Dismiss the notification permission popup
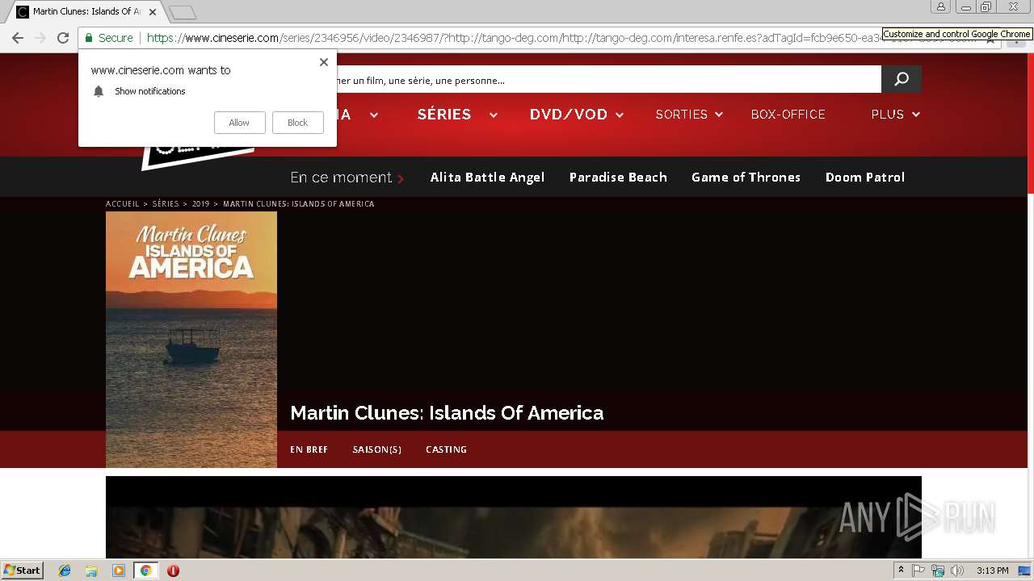 (x=324, y=62)
